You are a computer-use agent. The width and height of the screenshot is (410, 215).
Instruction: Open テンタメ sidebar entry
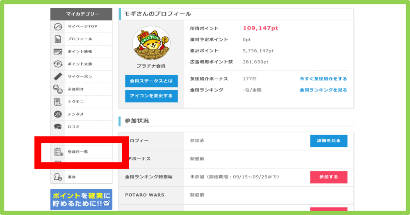pos(81,114)
